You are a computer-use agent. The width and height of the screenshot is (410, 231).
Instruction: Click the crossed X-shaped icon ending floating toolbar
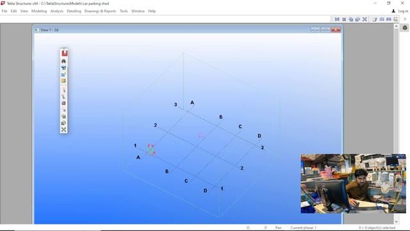pyautogui.click(x=63, y=130)
